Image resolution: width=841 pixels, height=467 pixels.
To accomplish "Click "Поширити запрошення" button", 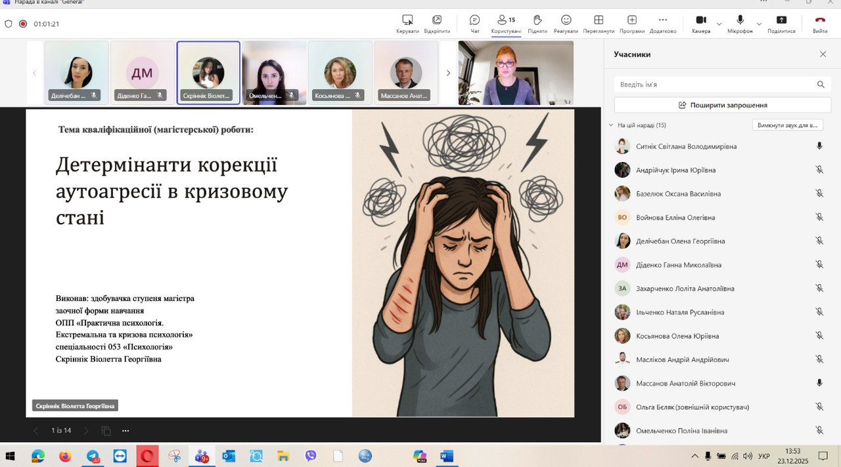I will pos(722,105).
